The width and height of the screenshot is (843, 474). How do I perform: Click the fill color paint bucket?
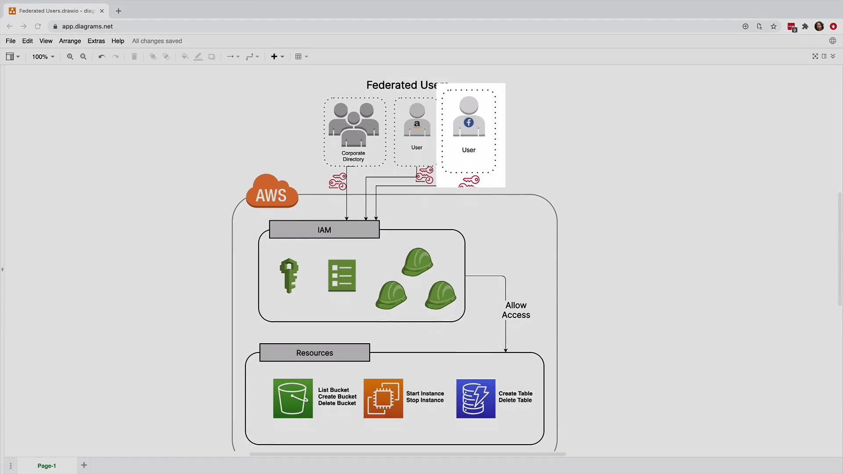point(185,57)
